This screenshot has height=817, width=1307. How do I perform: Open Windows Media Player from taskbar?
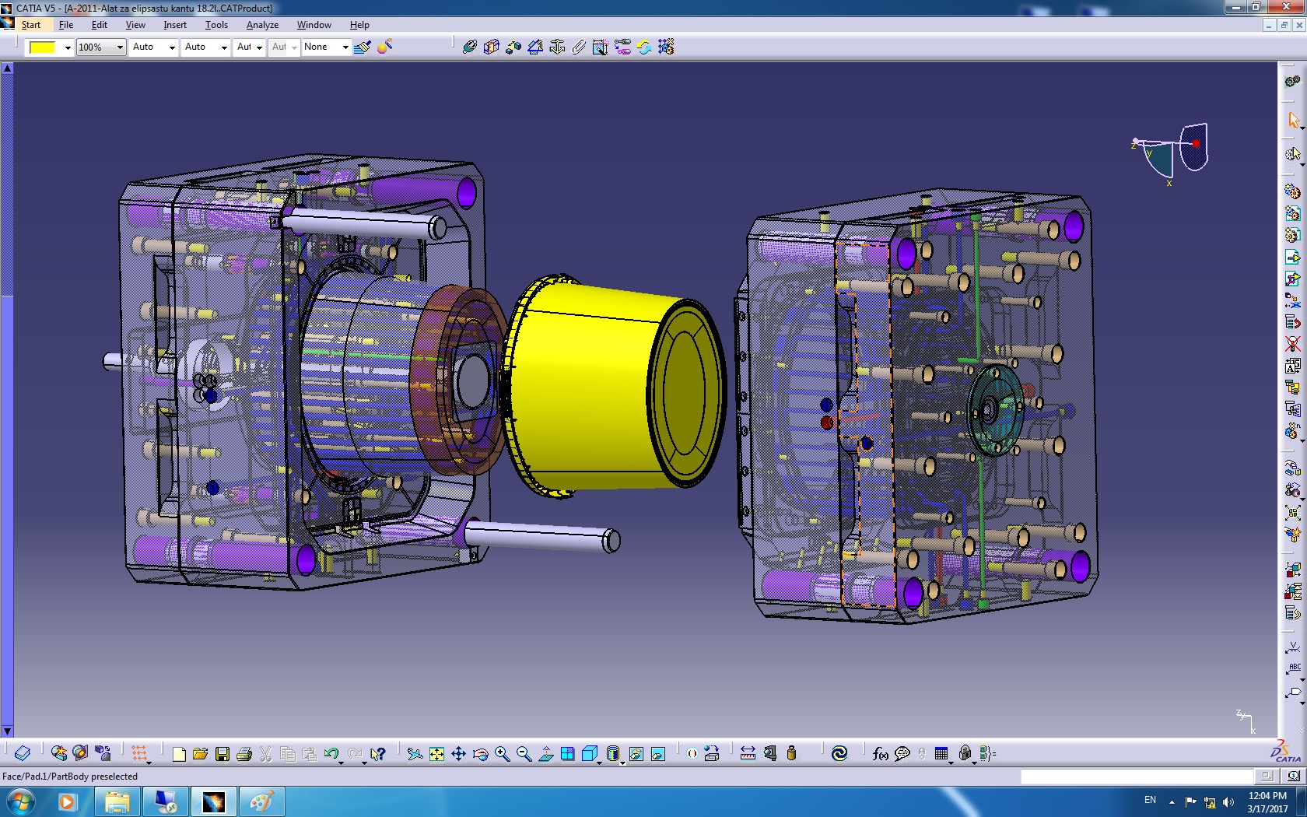tap(68, 801)
